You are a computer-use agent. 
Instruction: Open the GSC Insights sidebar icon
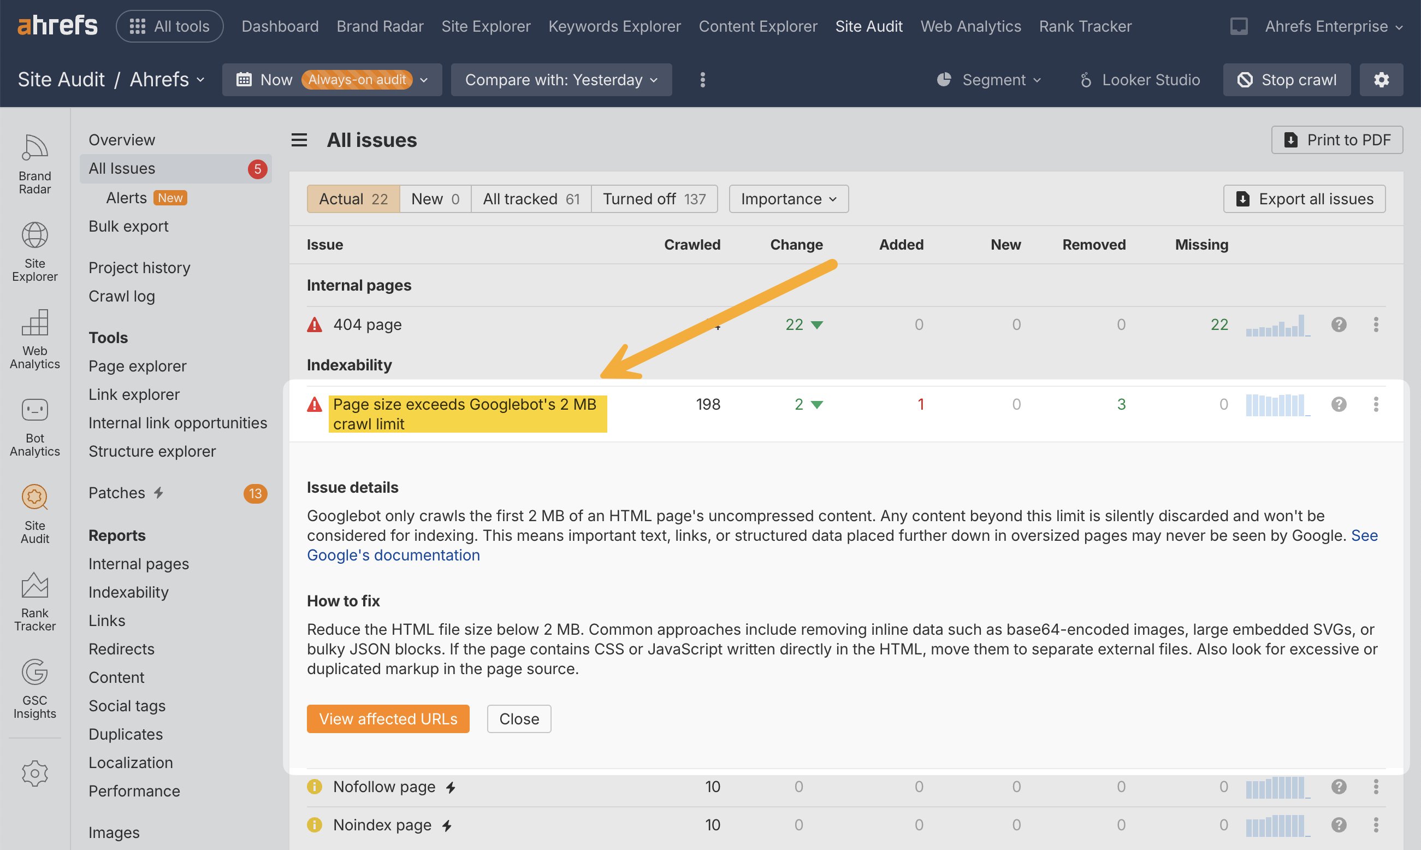click(x=34, y=688)
